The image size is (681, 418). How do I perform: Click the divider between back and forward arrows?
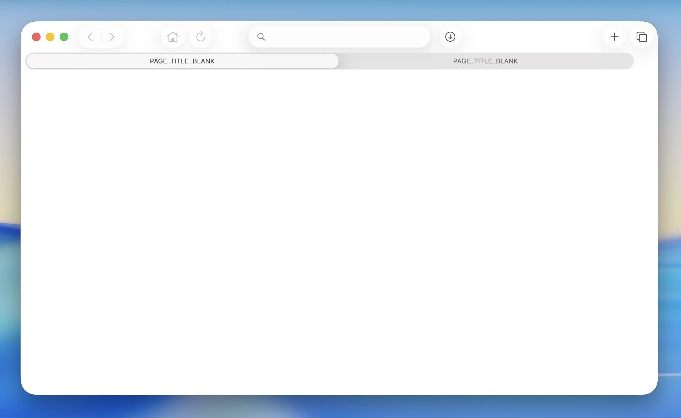tap(101, 37)
